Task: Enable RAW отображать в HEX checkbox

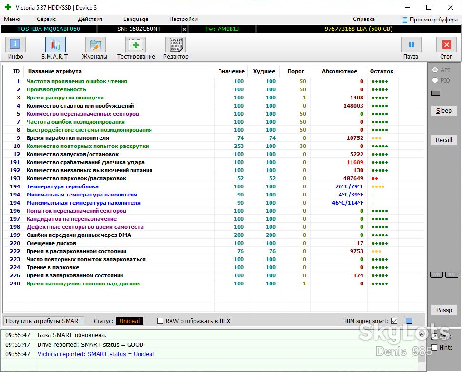Action: (161, 321)
